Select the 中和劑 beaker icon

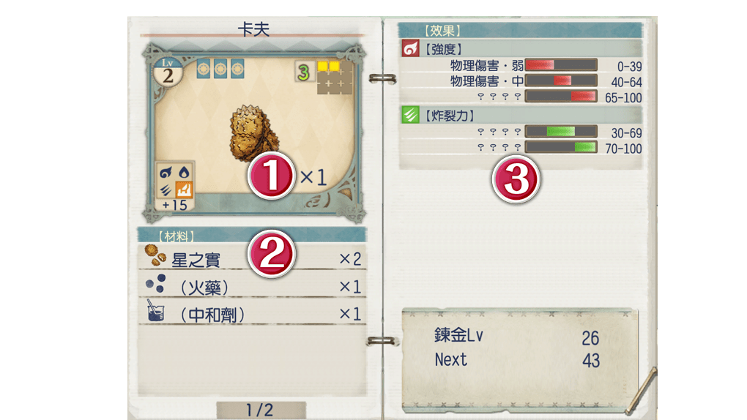(x=155, y=310)
